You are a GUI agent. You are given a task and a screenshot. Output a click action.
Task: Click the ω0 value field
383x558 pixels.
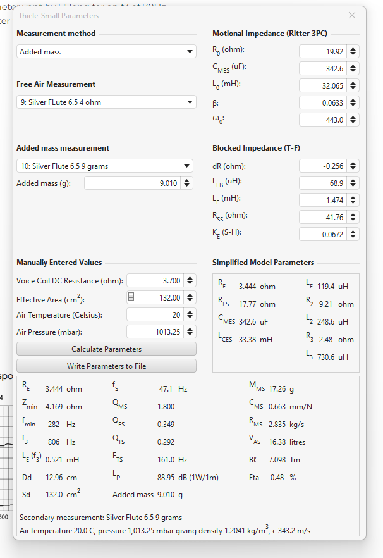tap(323, 120)
